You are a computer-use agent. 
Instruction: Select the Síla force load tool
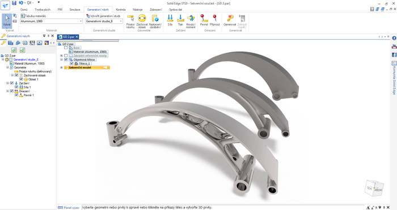tap(170, 20)
